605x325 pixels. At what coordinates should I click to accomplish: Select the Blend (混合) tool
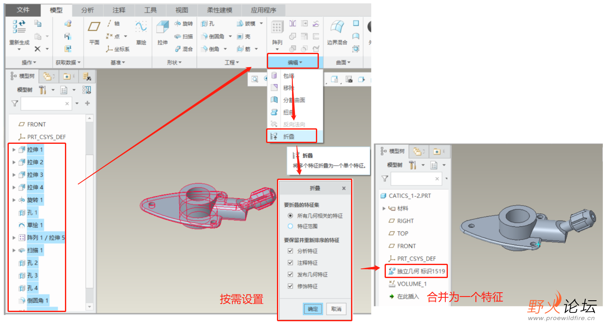click(184, 49)
